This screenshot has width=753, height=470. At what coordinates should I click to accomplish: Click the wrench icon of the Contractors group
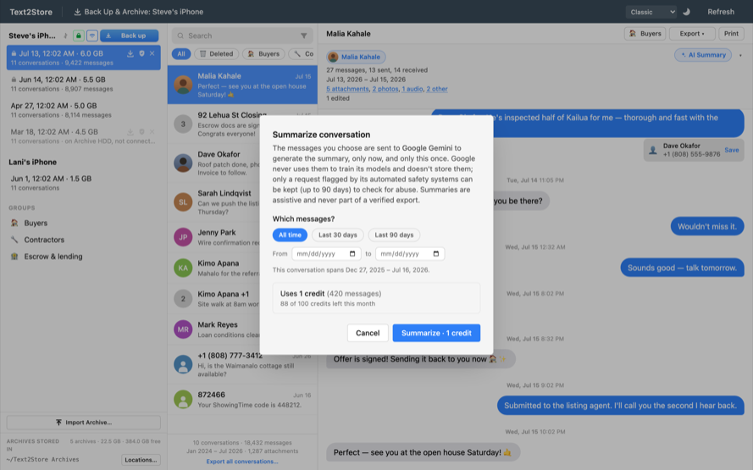[x=14, y=240]
